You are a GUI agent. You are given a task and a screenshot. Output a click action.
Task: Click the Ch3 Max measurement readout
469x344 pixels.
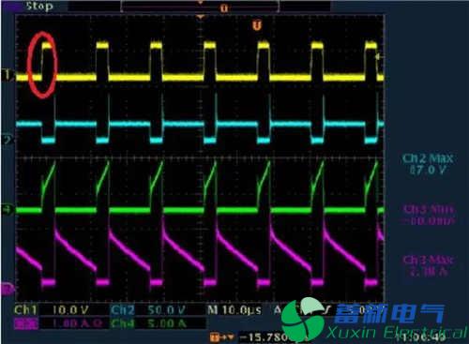point(428,265)
